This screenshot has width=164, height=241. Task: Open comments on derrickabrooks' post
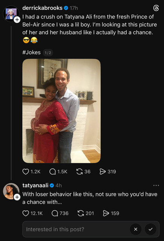53,172
